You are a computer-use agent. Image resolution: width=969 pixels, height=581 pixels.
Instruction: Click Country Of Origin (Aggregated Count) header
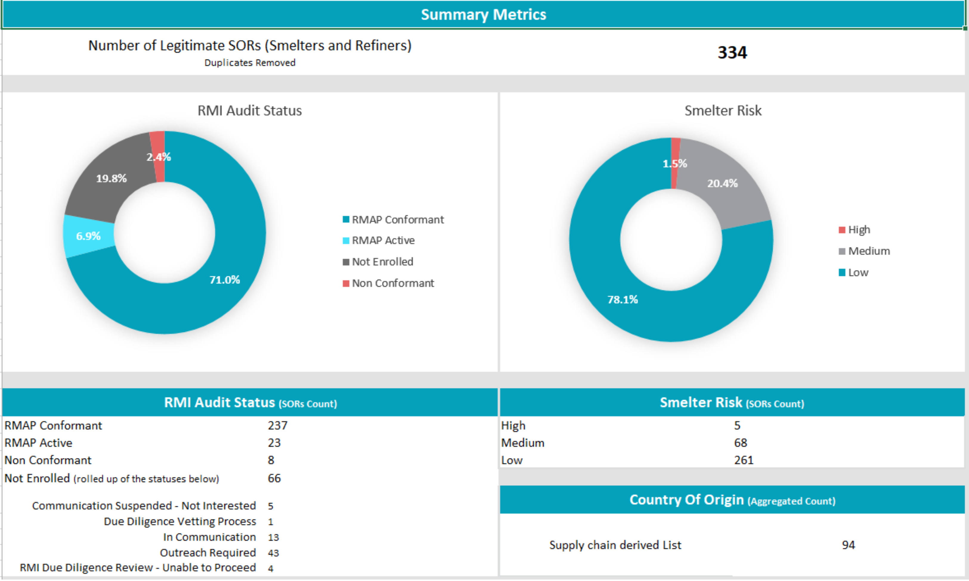tap(732, 500)
